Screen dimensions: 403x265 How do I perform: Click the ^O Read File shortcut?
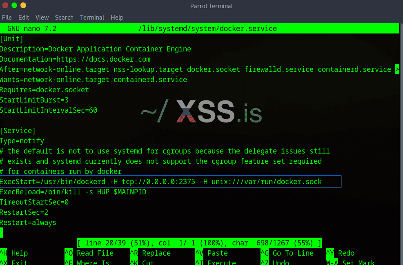click(89, 253)
